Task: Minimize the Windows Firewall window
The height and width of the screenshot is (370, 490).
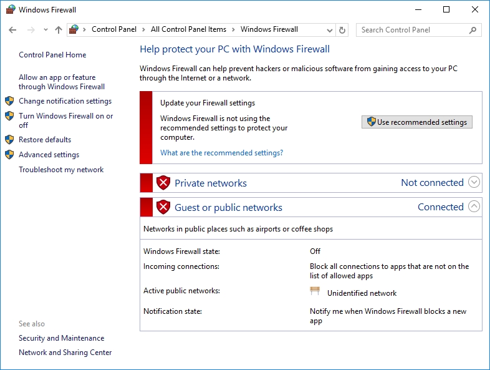Action: click(x=418, y=10)
